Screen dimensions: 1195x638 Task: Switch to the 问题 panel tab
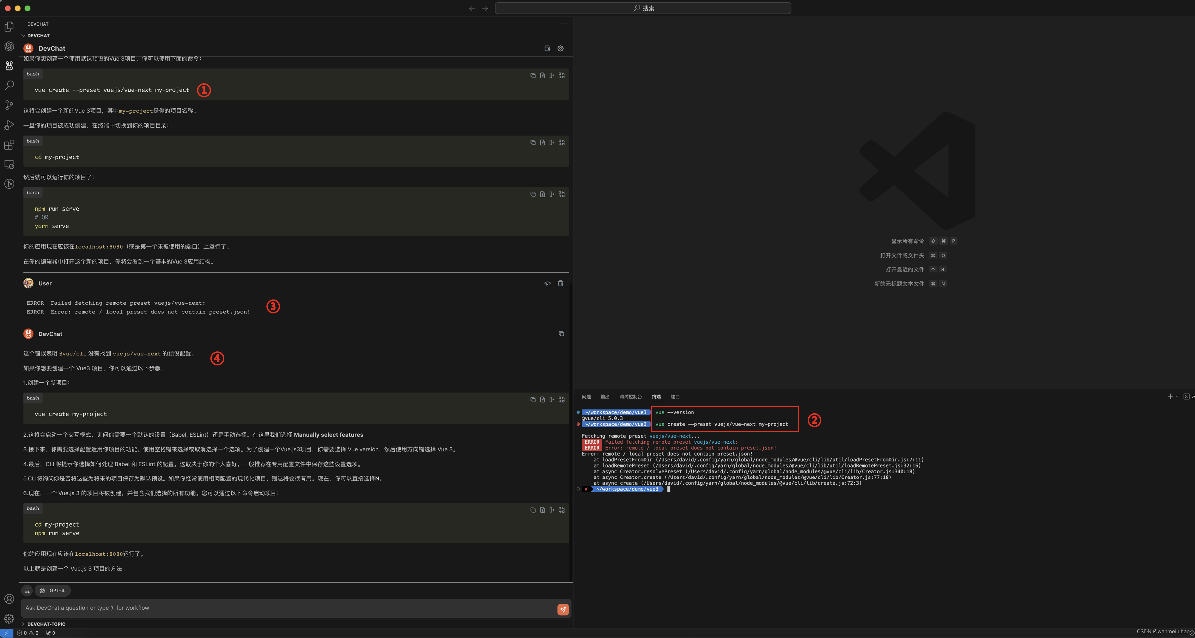tap(586, 397)
